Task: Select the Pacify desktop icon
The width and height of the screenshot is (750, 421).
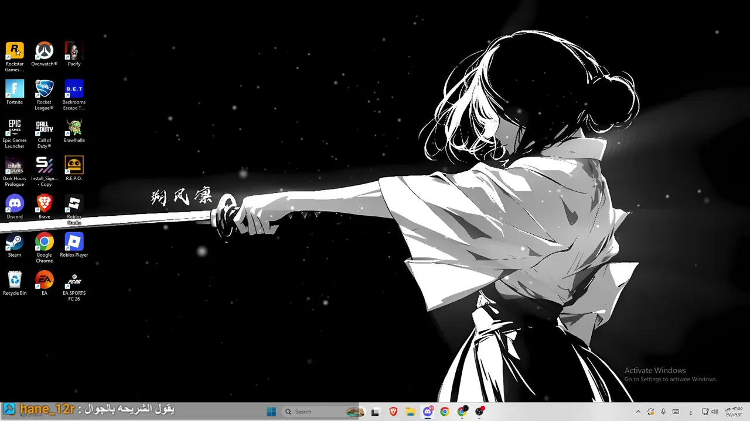Action: 74,54
